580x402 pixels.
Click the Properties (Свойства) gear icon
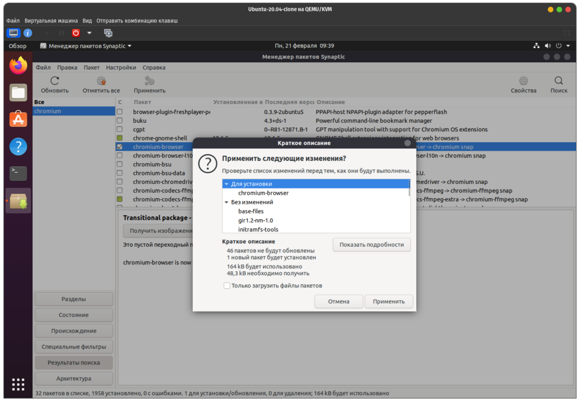pos(523,81)
